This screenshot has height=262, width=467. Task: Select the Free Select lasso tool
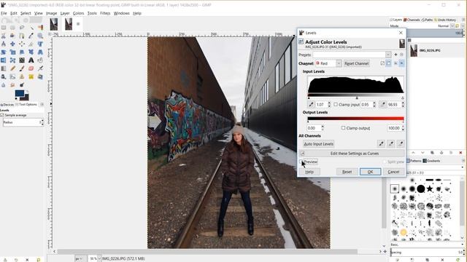coord(22,28)
